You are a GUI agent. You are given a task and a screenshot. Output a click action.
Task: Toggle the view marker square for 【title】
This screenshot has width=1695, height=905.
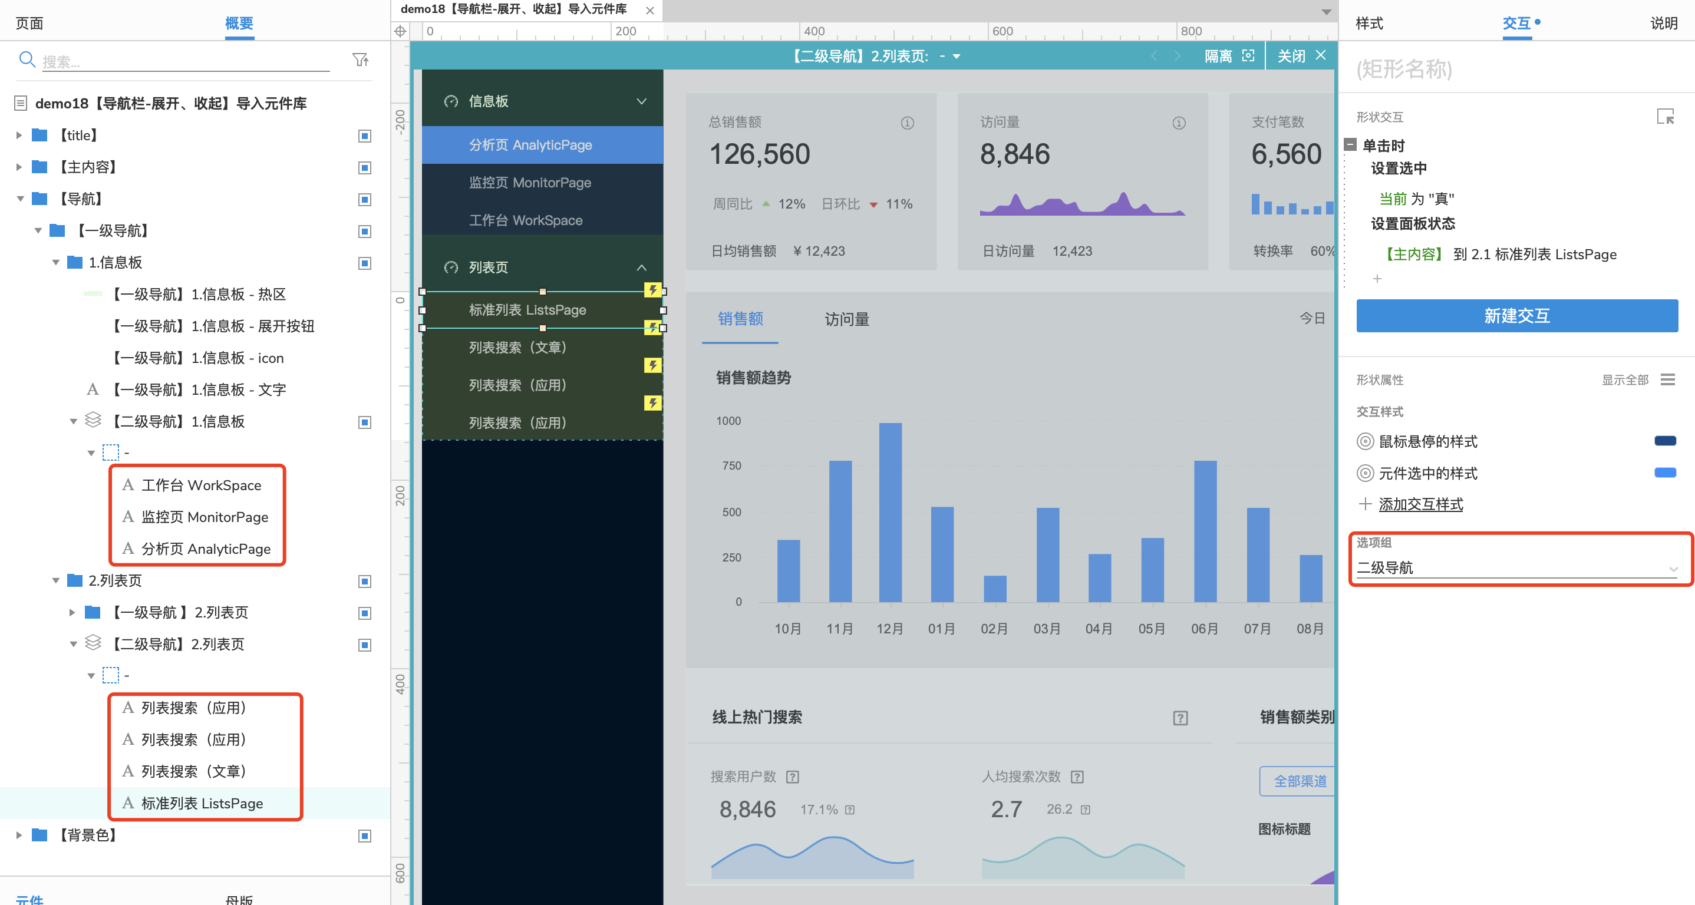[x=365, y=136]
